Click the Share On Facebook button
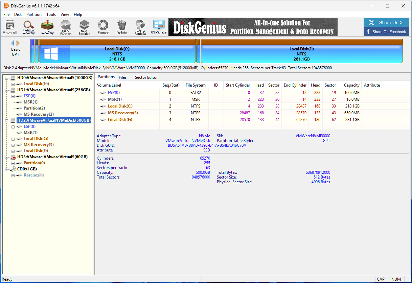The height and width of the screenshot is (283, 412). 386,32
